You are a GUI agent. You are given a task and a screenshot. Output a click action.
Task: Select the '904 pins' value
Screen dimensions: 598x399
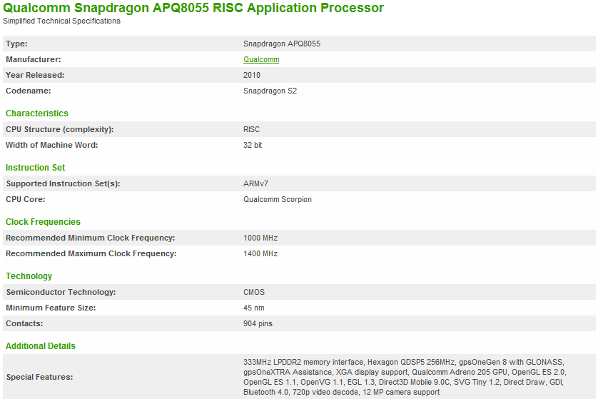point(258,323)
